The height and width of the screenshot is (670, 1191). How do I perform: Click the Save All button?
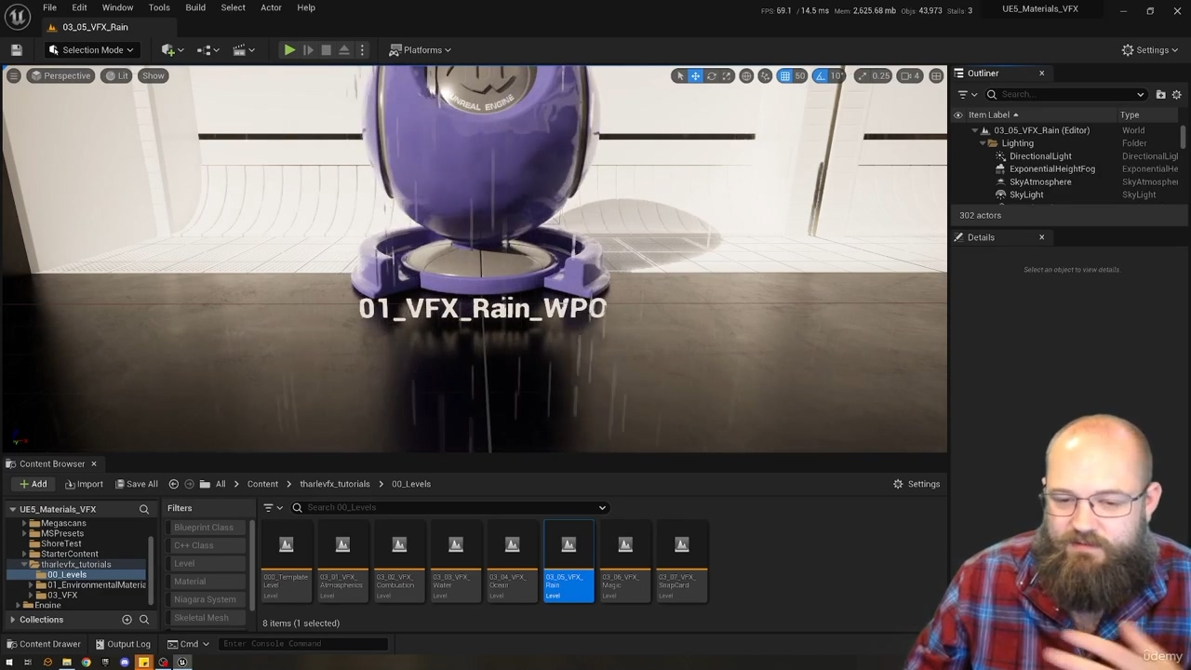coord(136,484)
